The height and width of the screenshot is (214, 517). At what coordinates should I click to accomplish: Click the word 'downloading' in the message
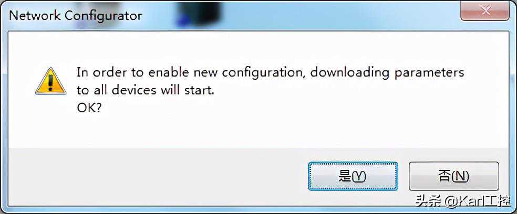pyautogui.click(x=350, y=73)
